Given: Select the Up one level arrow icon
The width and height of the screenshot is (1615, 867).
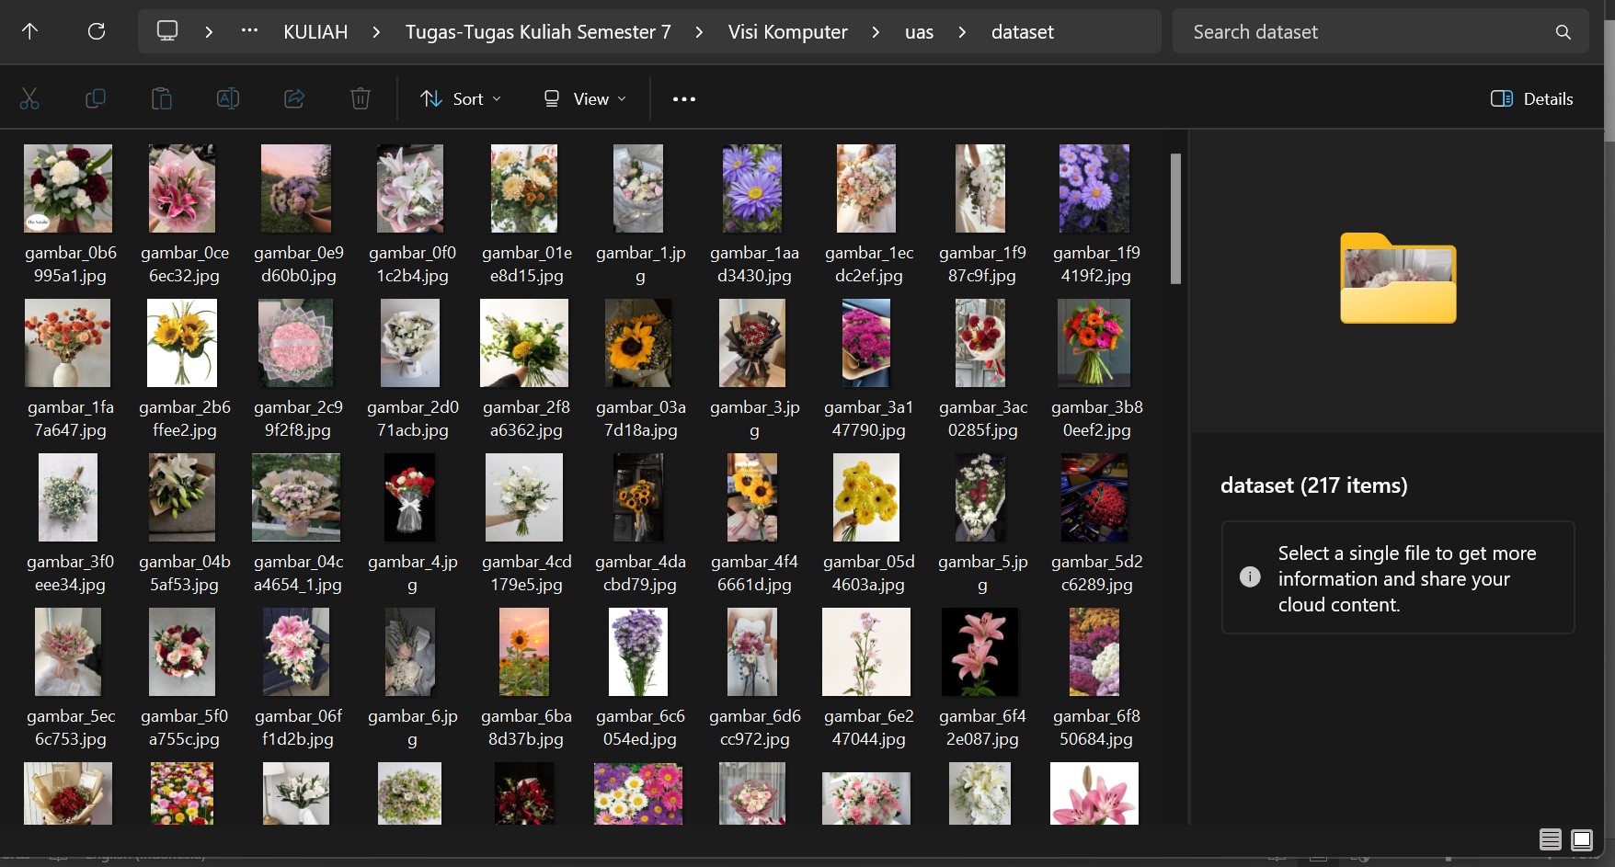Looking at the screenshot, I should point(29,30).
